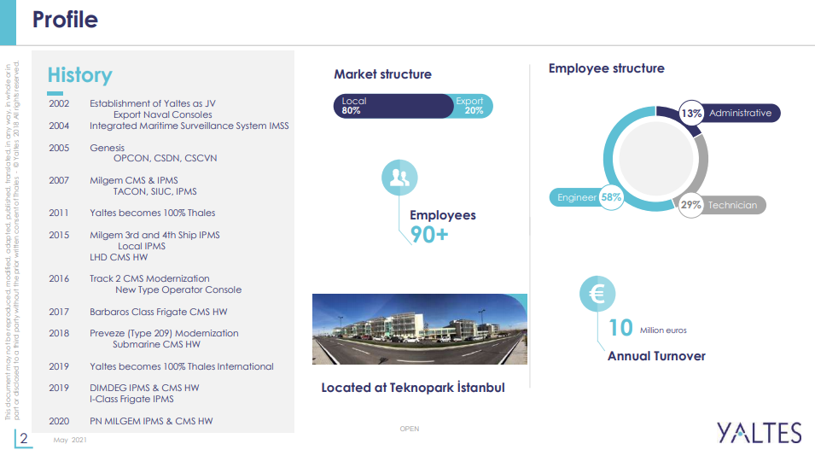Select the Engineer label pill
The height and width of the screenshot is (450, 815).
pos(576,197)
